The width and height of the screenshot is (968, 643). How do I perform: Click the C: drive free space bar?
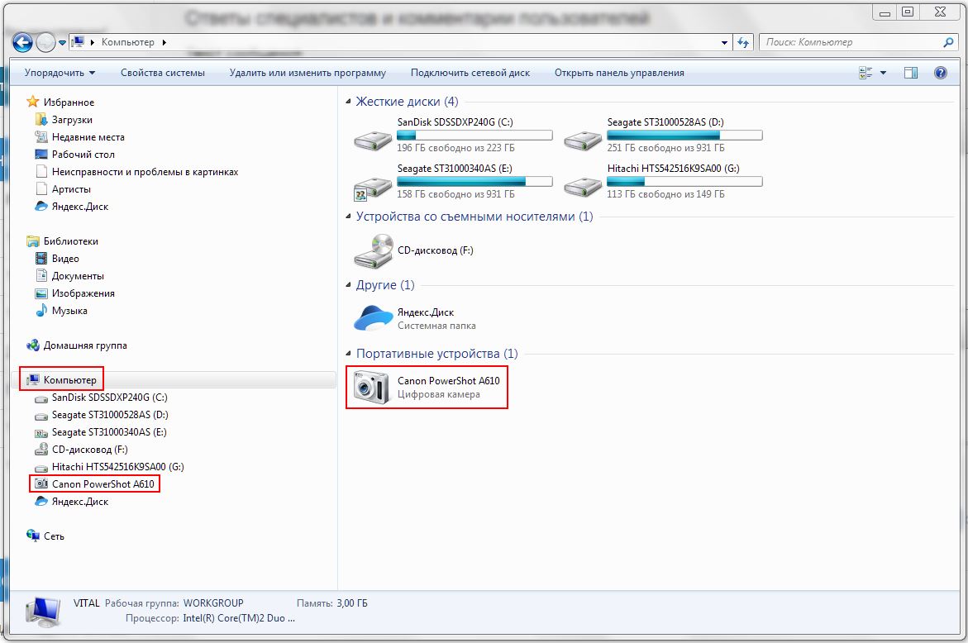[474, 136]
